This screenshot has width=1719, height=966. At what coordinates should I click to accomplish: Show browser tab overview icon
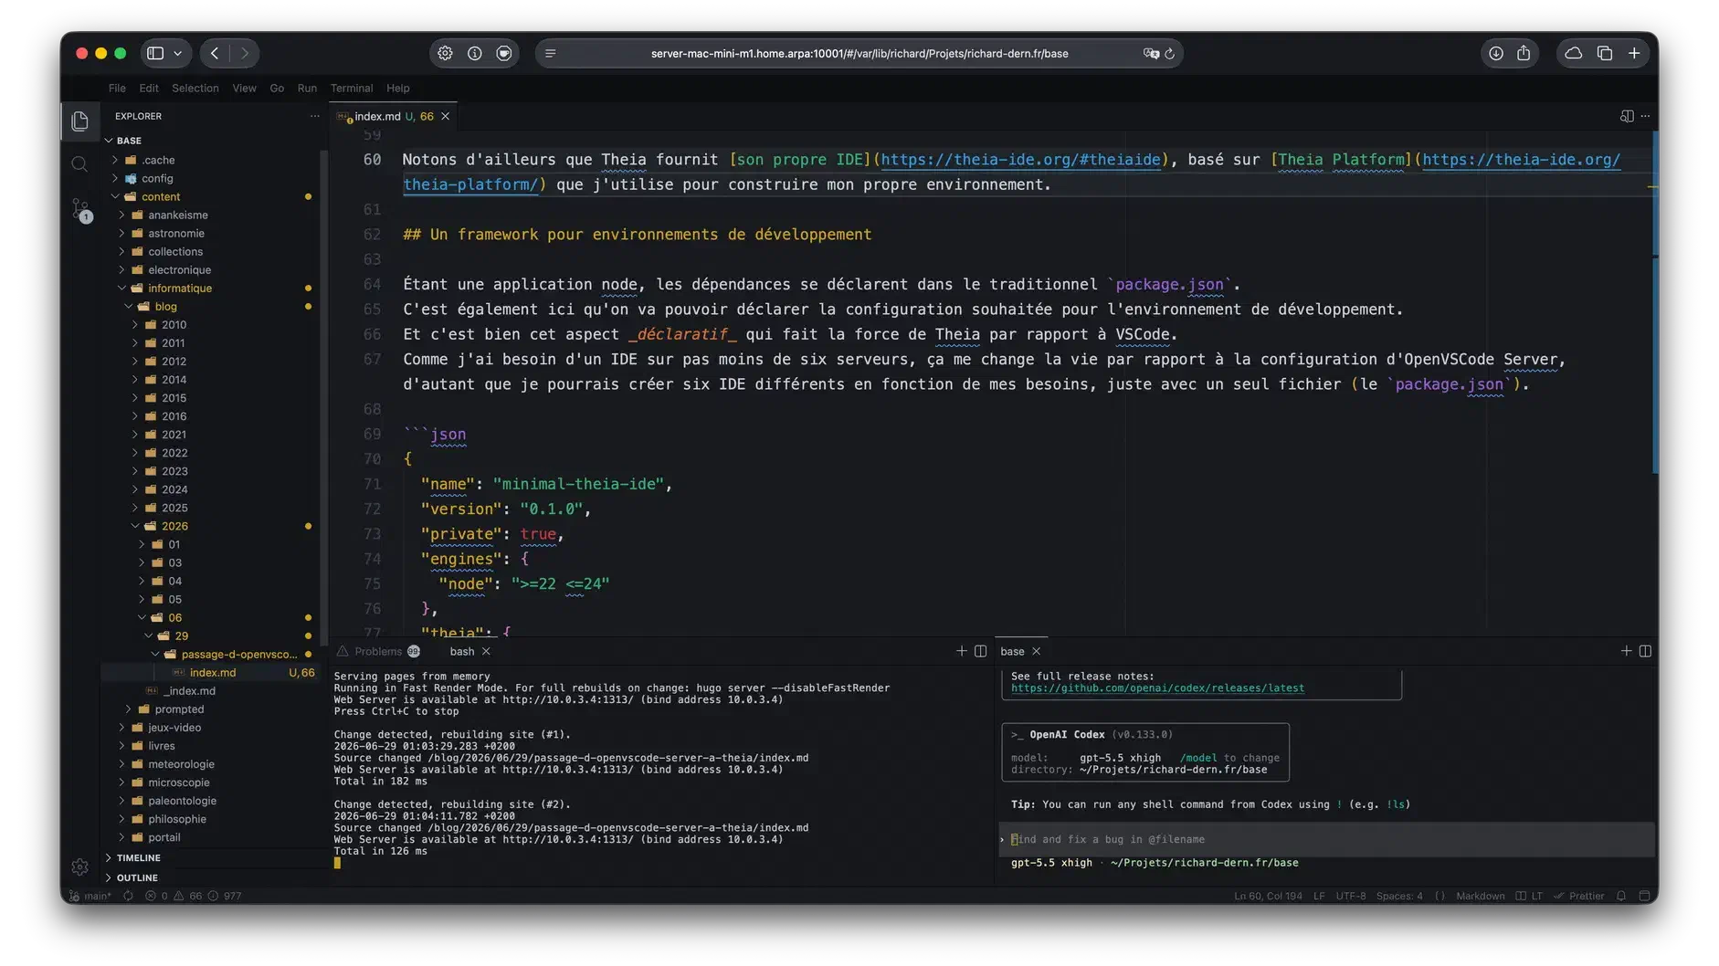(1604, 53)
